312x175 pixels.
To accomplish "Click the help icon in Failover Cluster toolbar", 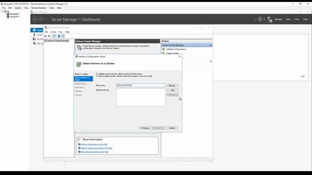I will 59,36.
